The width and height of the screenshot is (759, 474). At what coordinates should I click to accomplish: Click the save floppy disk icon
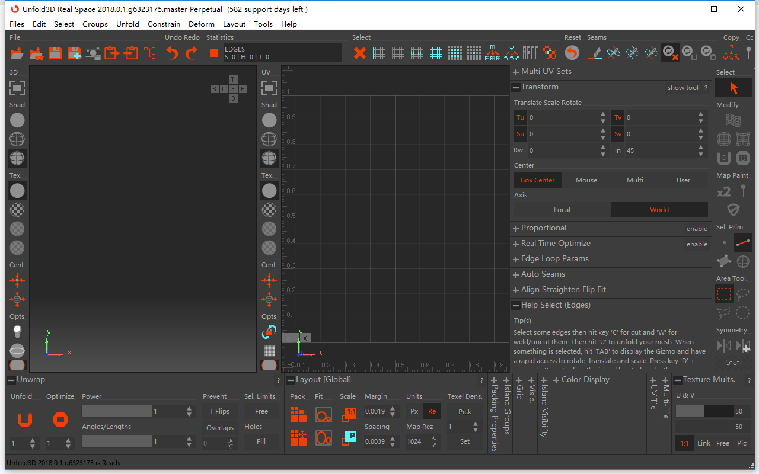point(55,53)
